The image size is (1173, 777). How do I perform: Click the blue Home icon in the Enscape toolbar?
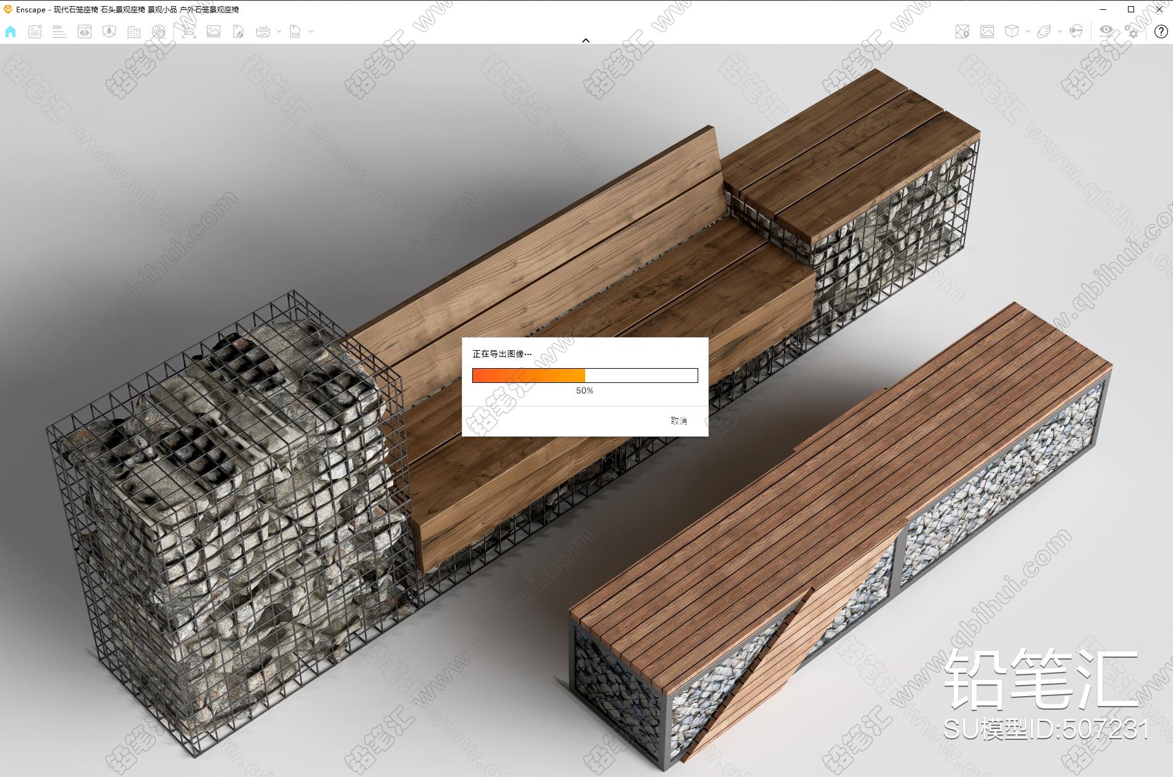(10, 31)
